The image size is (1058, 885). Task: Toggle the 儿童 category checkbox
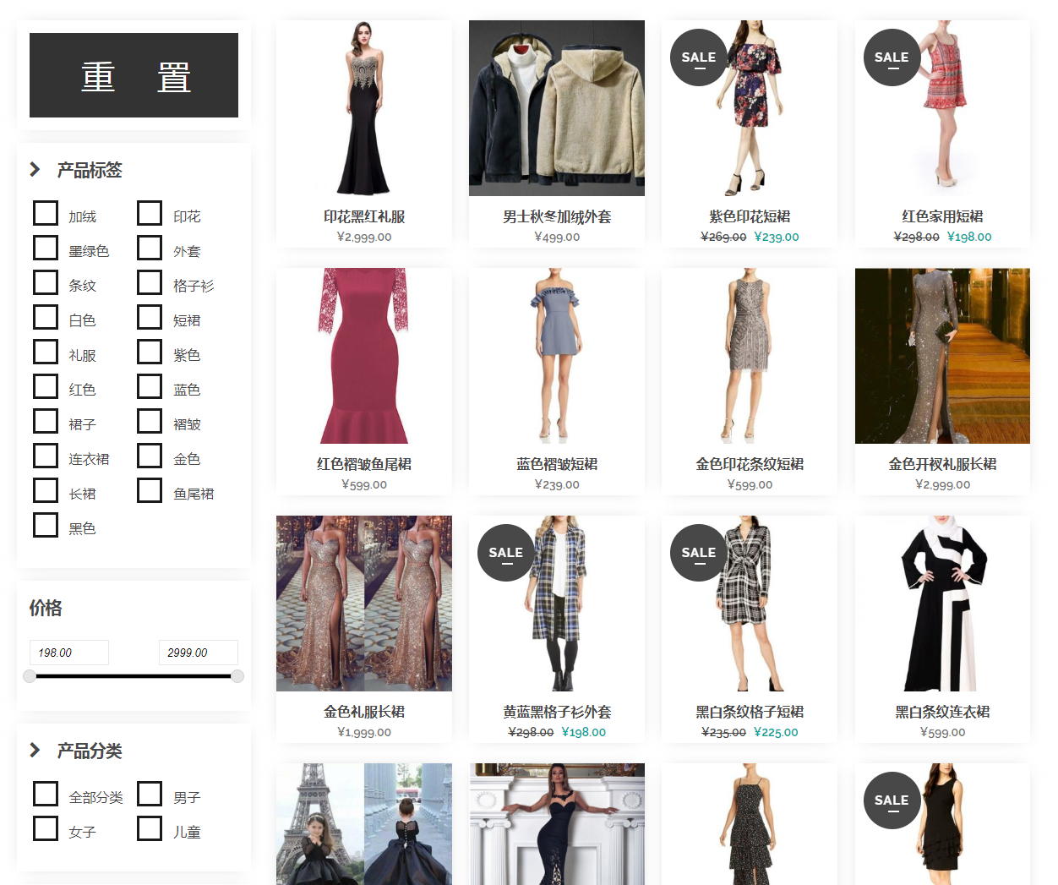[150, 828]
